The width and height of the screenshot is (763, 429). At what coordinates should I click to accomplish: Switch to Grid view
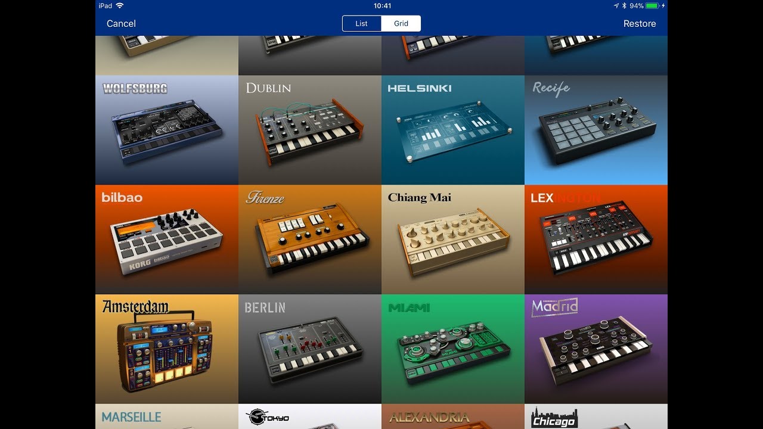point(401,23)
